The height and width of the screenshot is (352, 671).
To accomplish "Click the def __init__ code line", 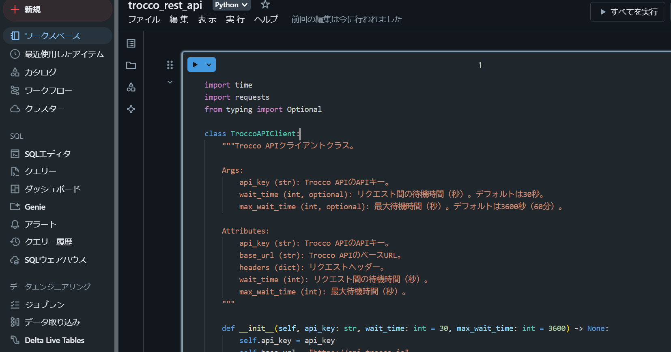I will tap(415, 328).
